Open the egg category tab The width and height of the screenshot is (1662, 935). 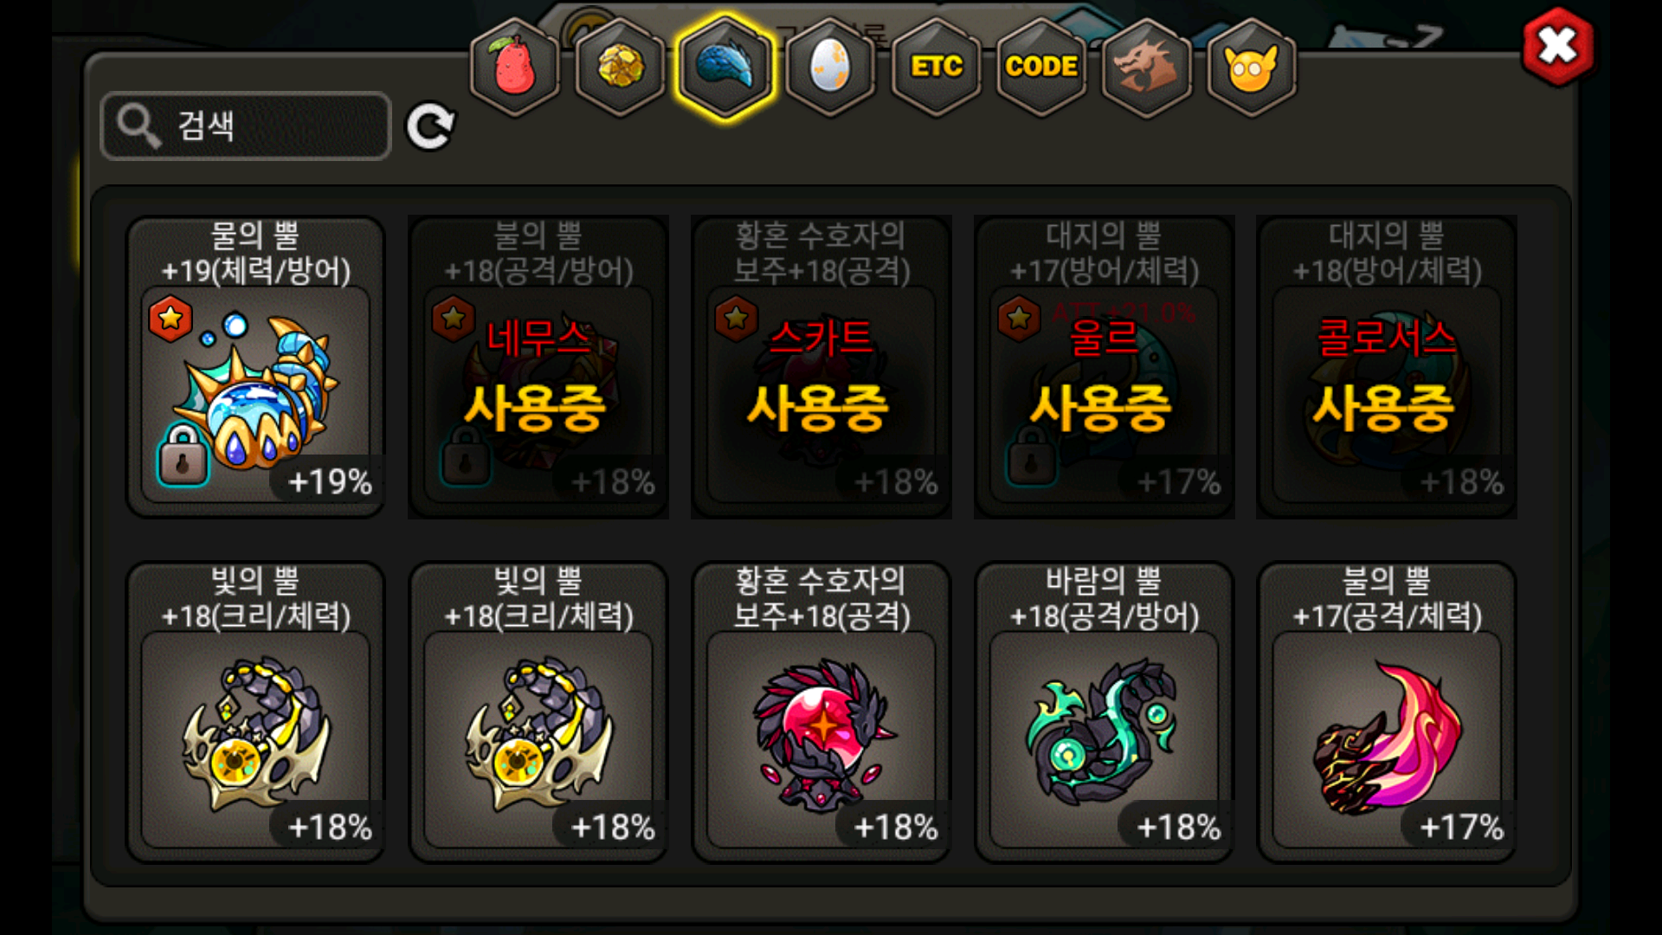pos(830,67)
